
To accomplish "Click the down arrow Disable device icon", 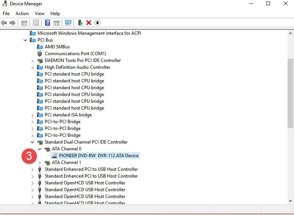I will click(x=97, y=23).
